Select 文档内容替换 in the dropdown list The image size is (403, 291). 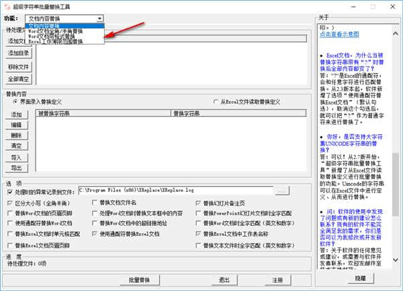pos(64,25)
